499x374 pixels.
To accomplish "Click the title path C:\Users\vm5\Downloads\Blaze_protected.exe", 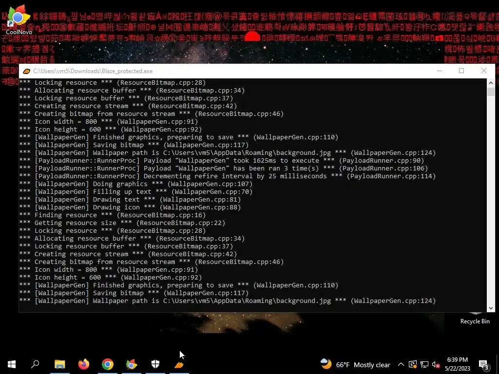I will pos(93,71).
